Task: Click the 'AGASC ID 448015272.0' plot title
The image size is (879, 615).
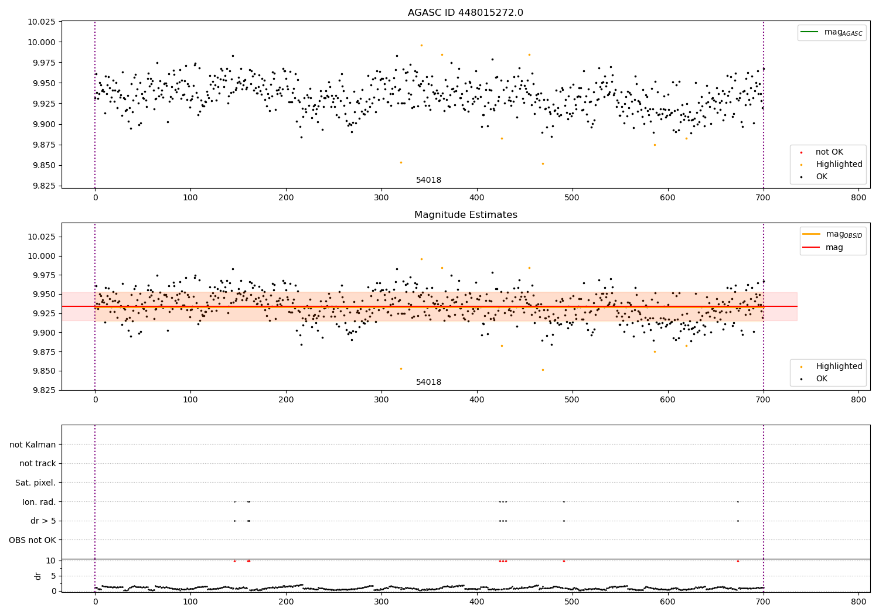Action: (465, 13)
